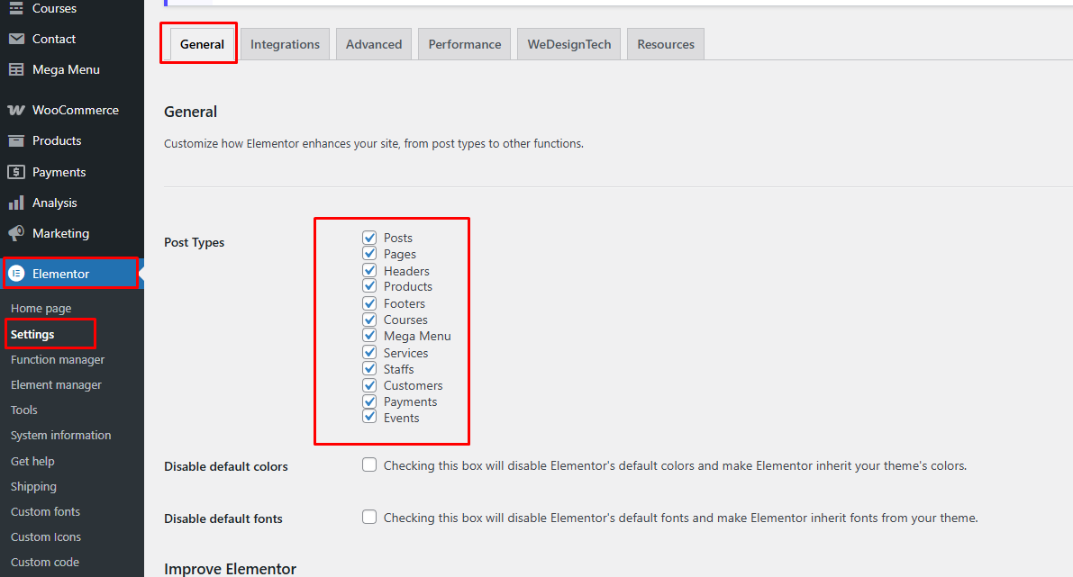1073x577 pixels.
Task: Click the "Post Types" setting label
Action: pyautogui.click(x=195, y=243)
